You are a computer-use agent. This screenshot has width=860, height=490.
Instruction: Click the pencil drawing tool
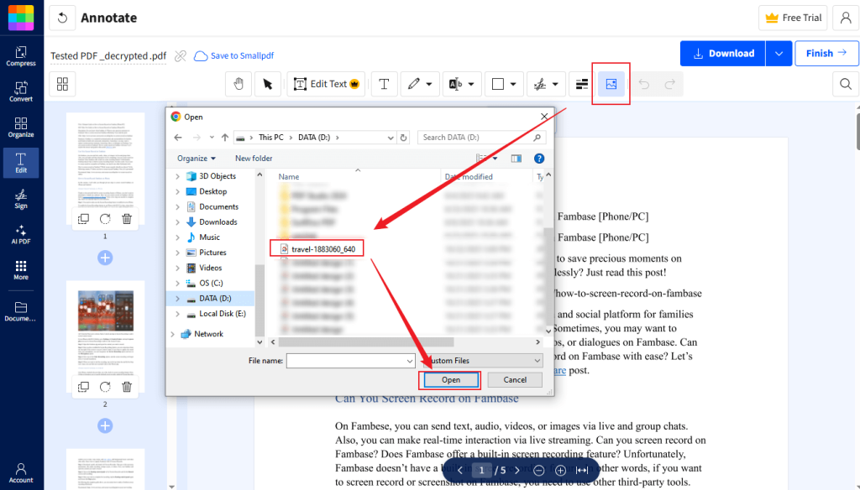click(x=415, y=83)
